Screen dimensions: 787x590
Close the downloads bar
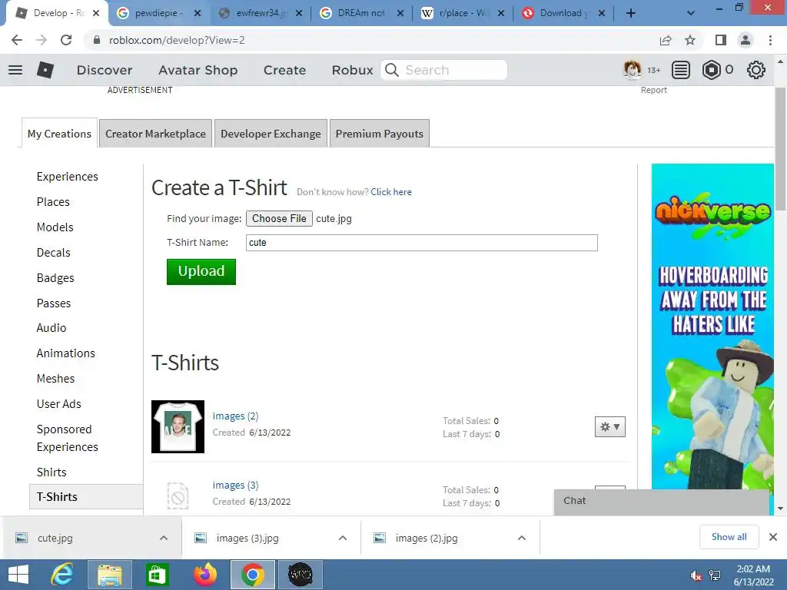point(773,537)
